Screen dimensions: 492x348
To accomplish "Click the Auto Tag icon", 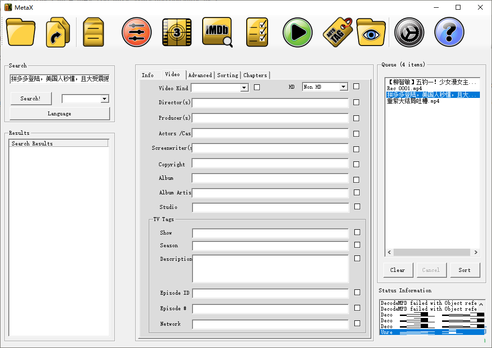I will 338,32.
